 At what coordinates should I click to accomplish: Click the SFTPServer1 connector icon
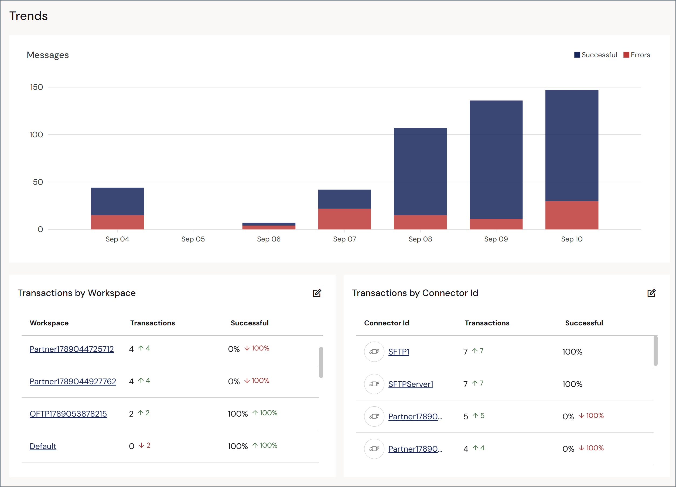tap(374, 384)
